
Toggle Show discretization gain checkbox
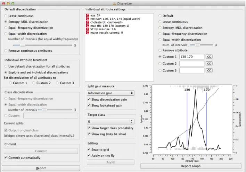pyautogui.click(x=89, y=99)
